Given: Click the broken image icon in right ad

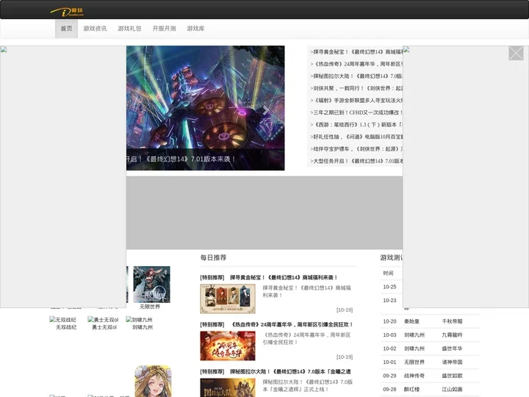Looking at the screenshot, I should pos(406,50).
